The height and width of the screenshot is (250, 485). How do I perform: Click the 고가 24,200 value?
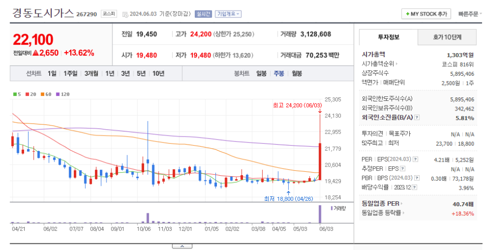[201, 34]
